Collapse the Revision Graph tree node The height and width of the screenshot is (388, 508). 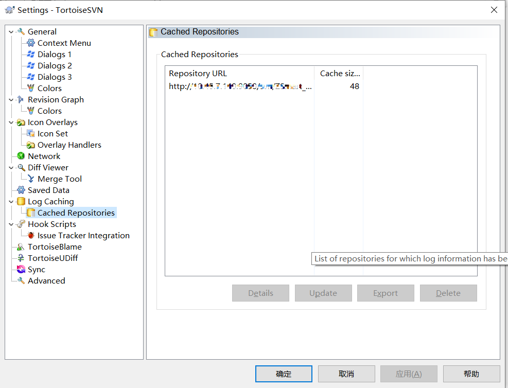(11, 100)
